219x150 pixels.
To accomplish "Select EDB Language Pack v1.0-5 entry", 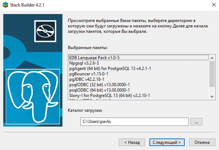I will 139,58.
